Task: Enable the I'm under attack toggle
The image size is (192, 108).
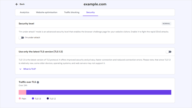Action: point(21,38)
